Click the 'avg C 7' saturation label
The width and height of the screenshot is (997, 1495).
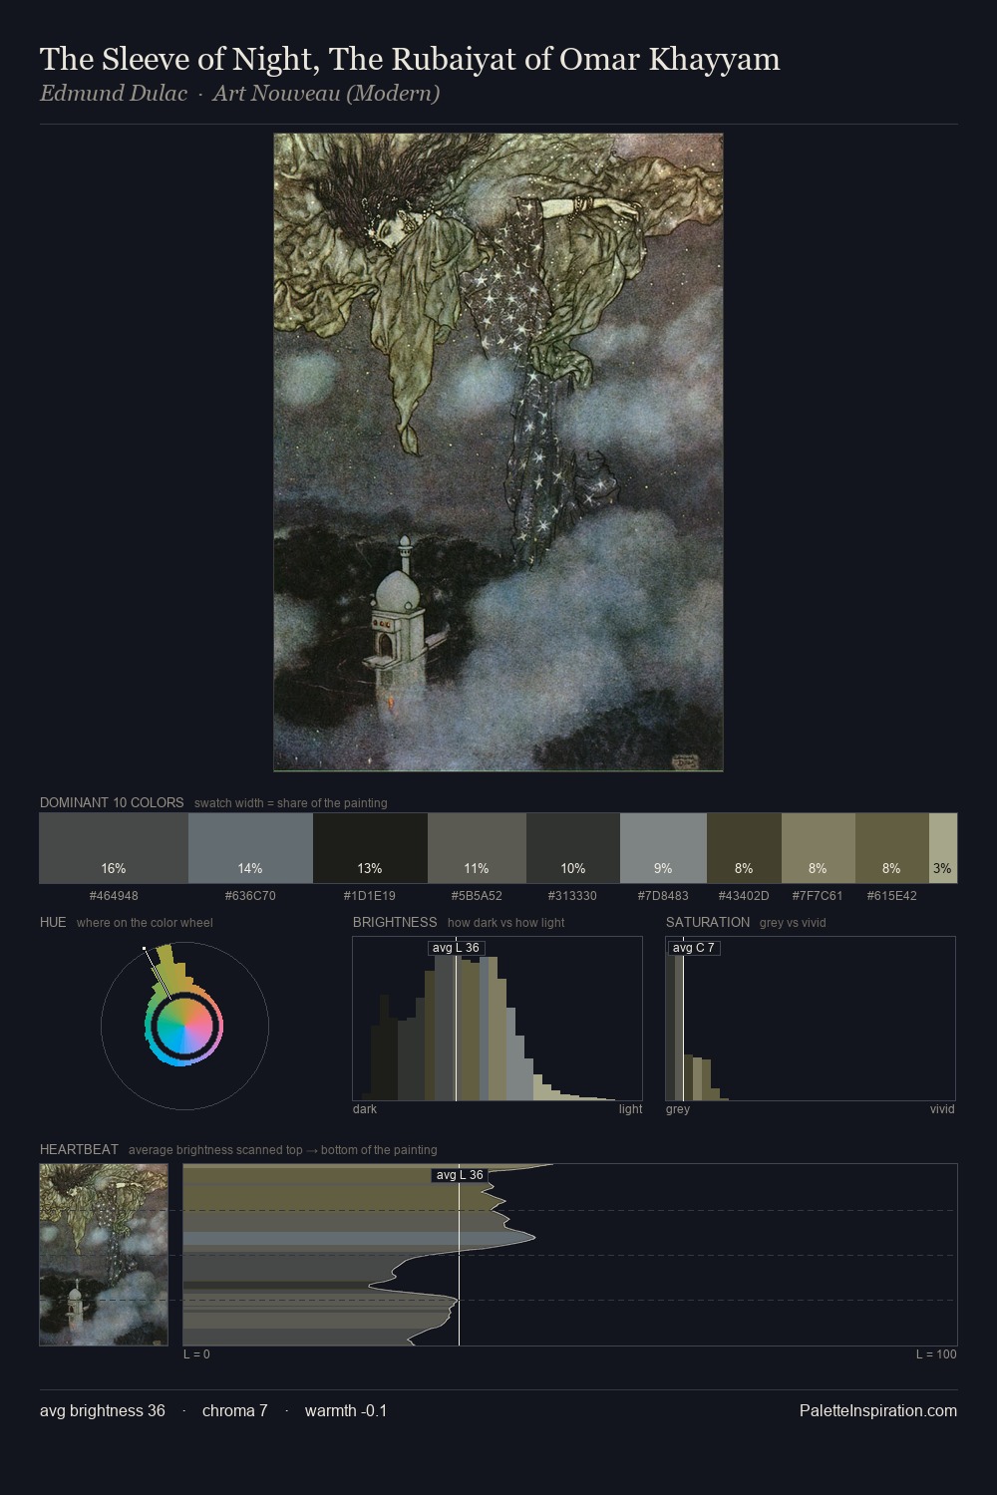tap(694, 948)
